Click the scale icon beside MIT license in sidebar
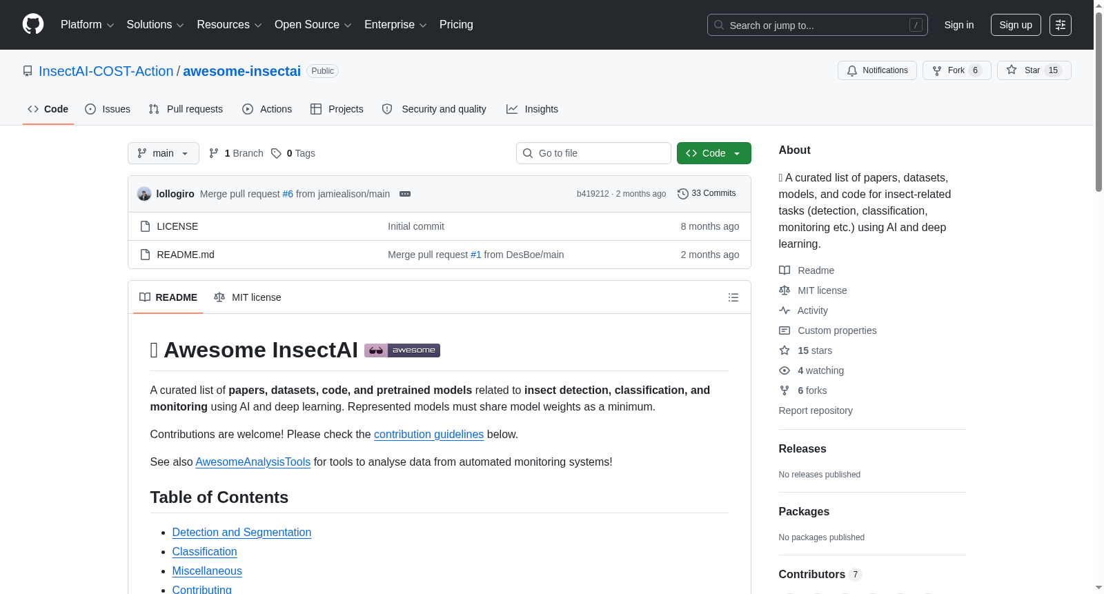This screenshot has height=594, width=1104. click(785, 290)
